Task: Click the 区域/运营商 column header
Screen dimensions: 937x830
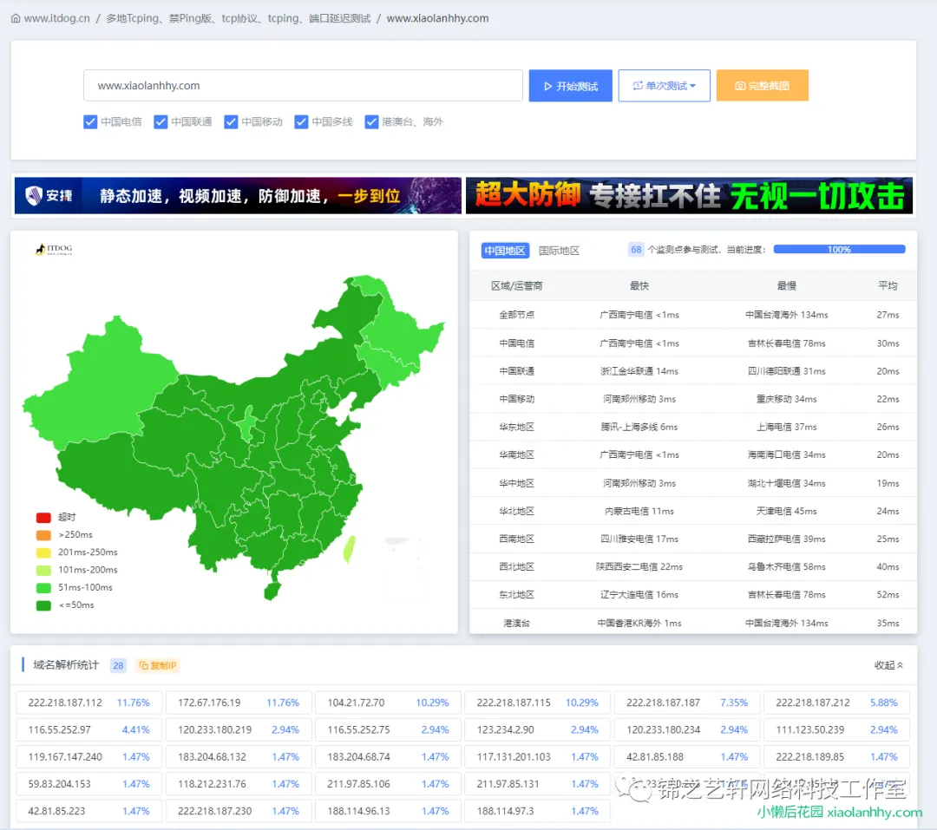Action: [517, 285]
